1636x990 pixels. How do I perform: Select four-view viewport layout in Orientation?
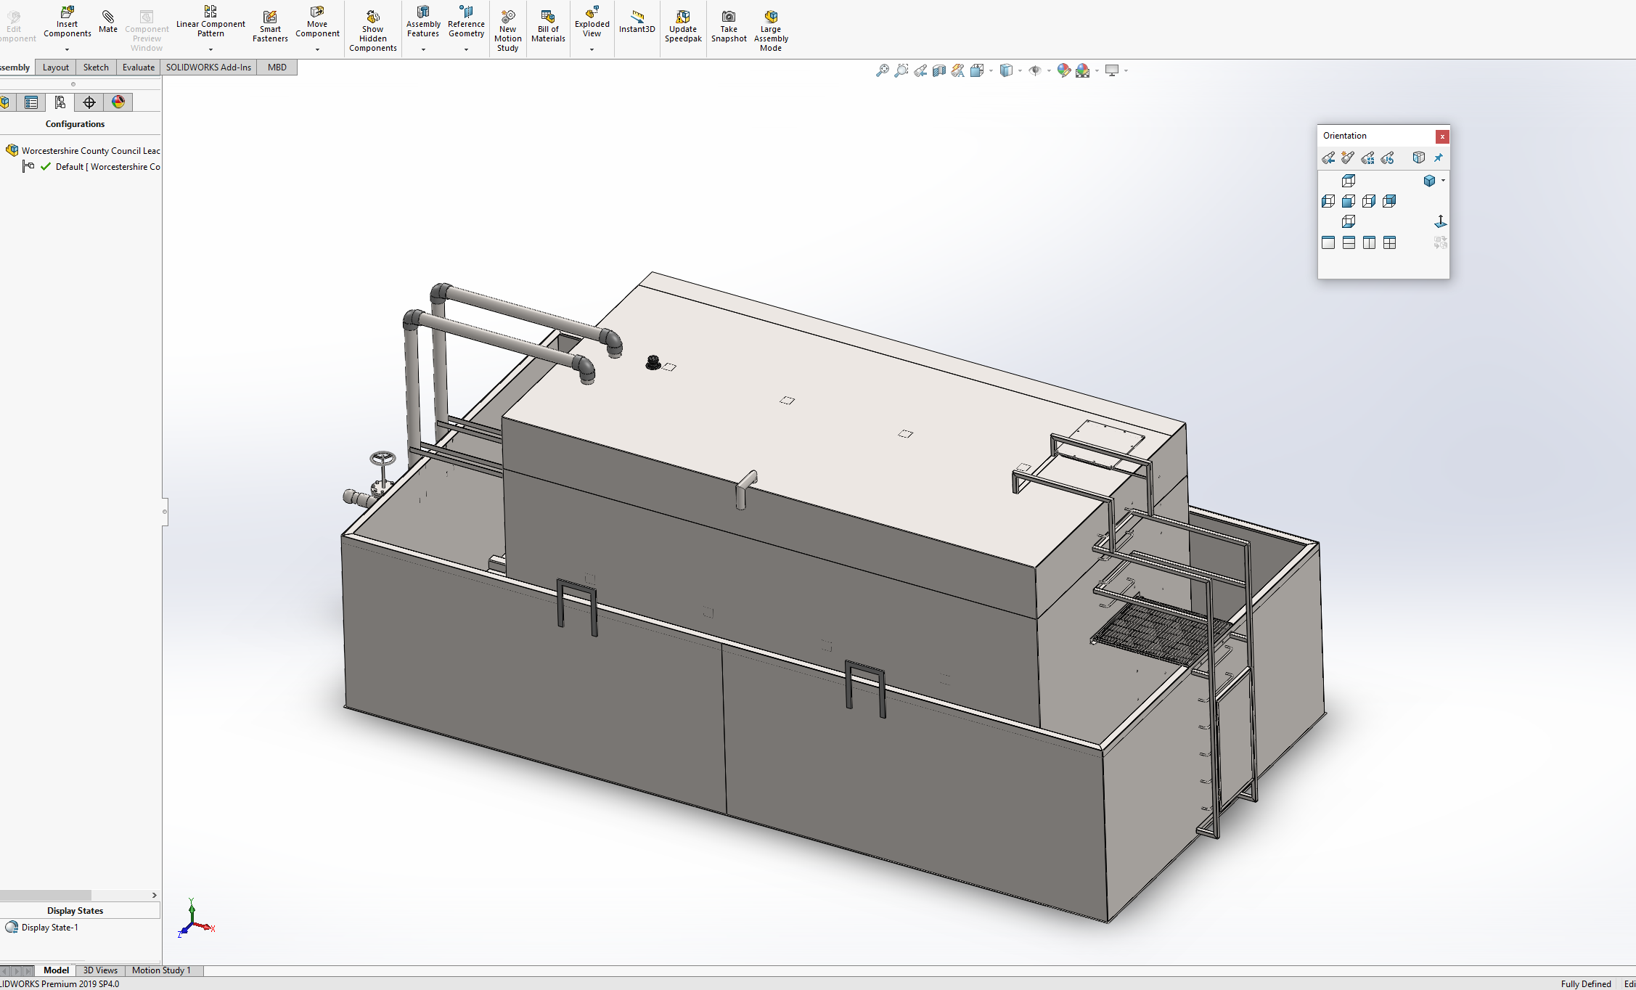tap(1389, 243)
